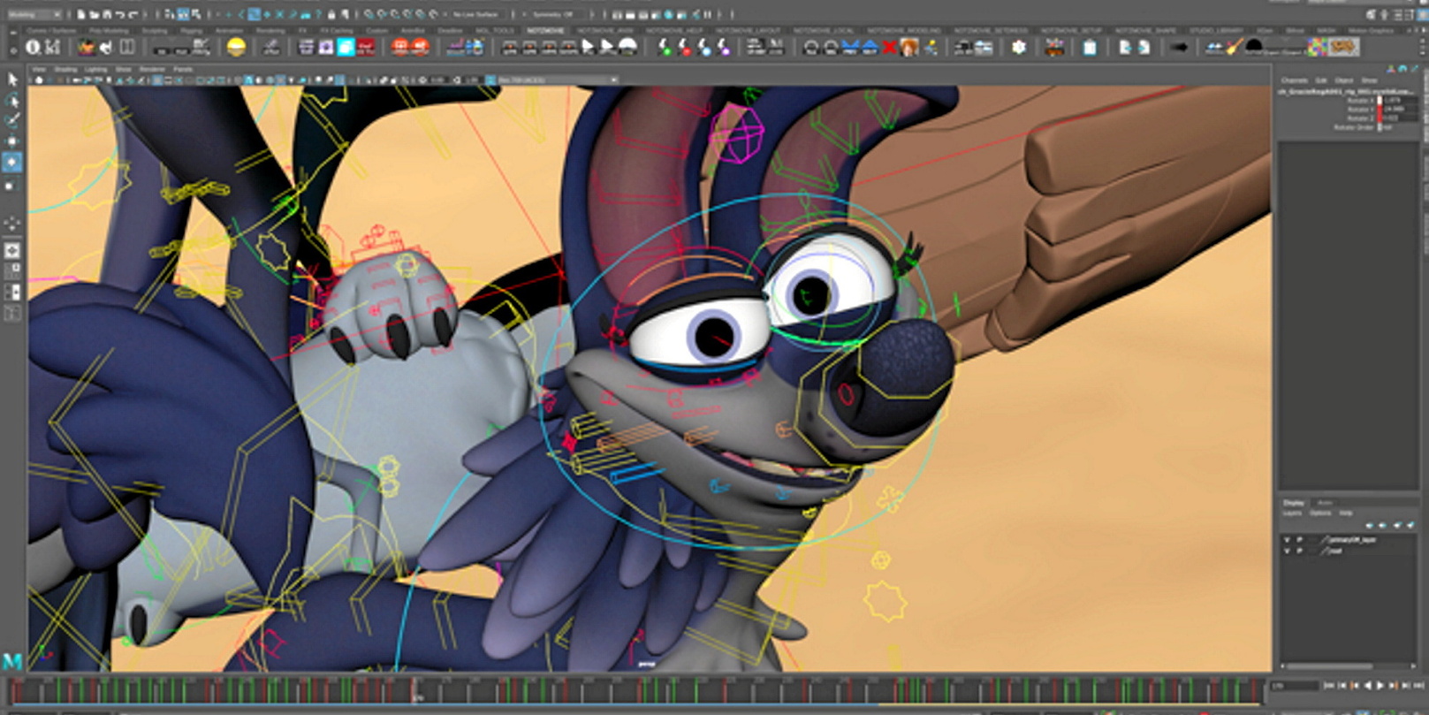Activate the Paint Selection tool

12,120
